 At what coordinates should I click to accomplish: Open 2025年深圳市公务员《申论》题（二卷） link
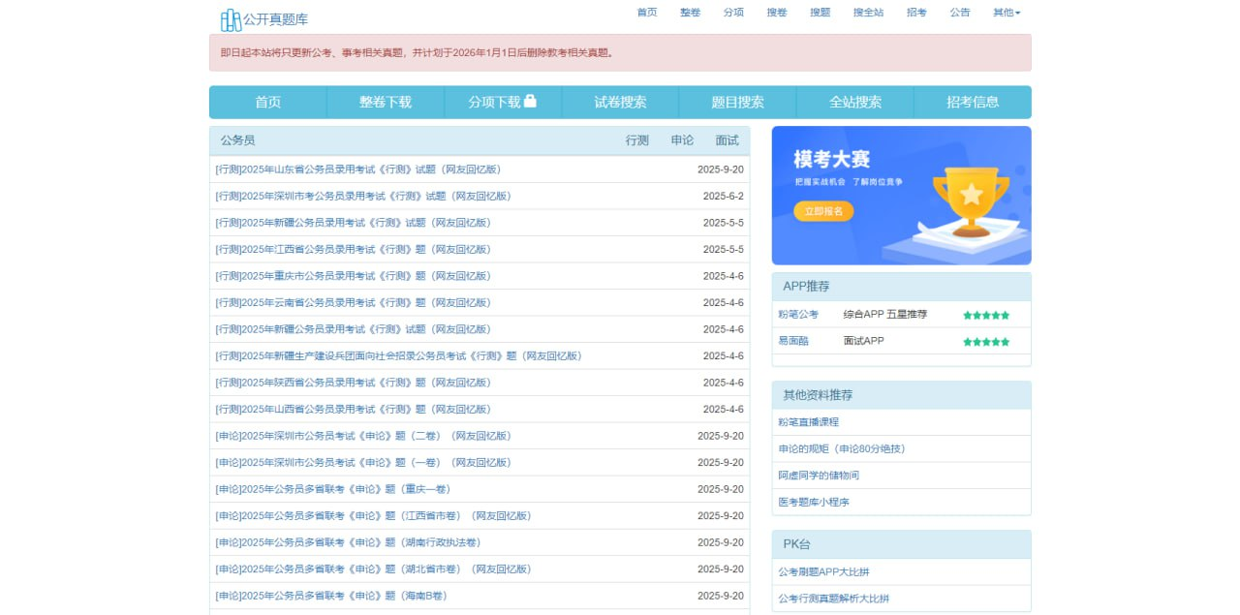(363, 436)
